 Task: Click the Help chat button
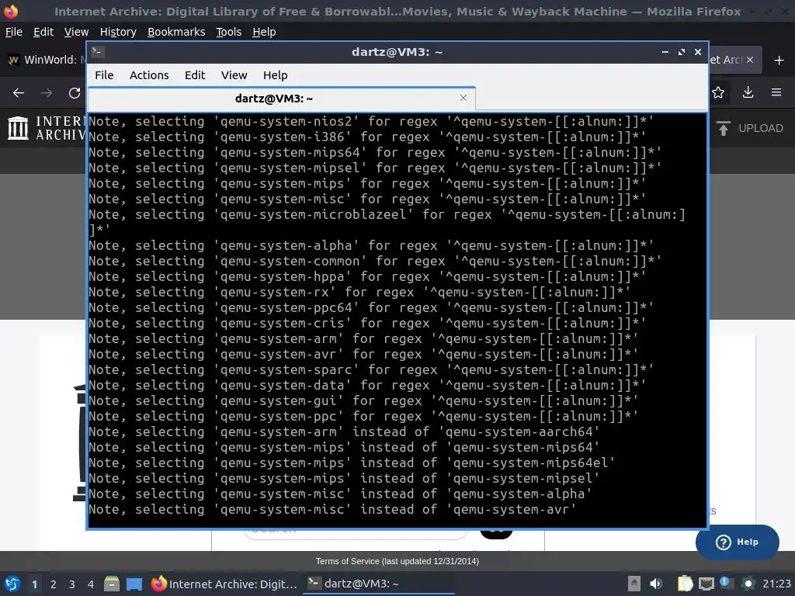(x=737, y=542)
